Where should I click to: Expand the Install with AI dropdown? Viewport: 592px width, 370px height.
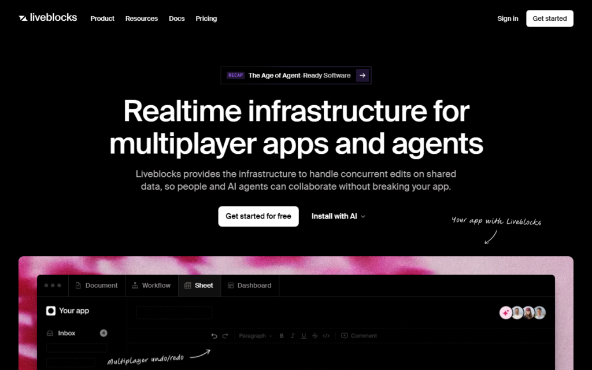[x=338, y=216]
